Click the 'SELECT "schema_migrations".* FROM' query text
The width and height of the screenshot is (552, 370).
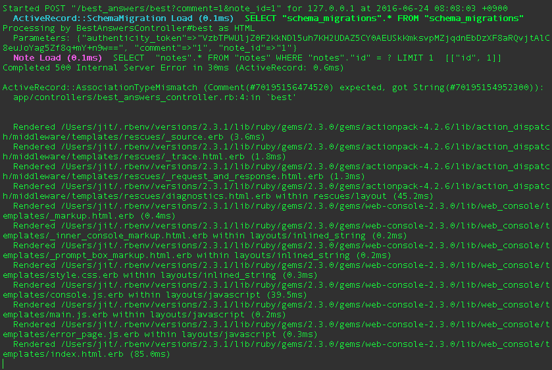tap(332, 18)
